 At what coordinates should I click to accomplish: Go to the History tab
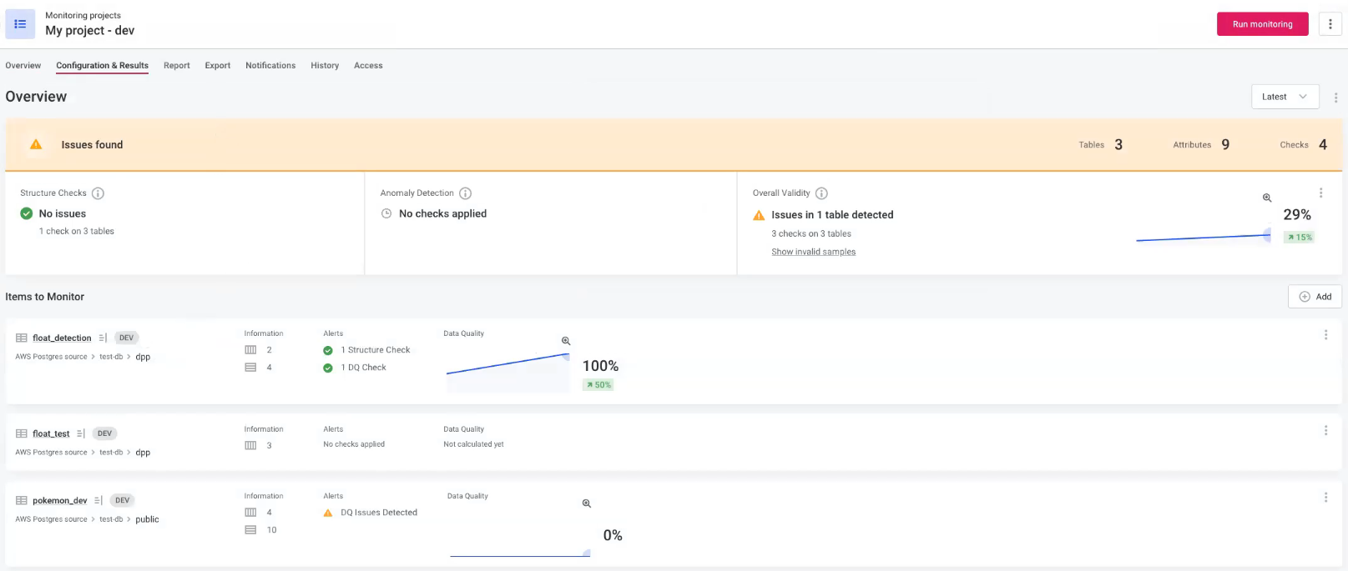click(x=325, y=66)
